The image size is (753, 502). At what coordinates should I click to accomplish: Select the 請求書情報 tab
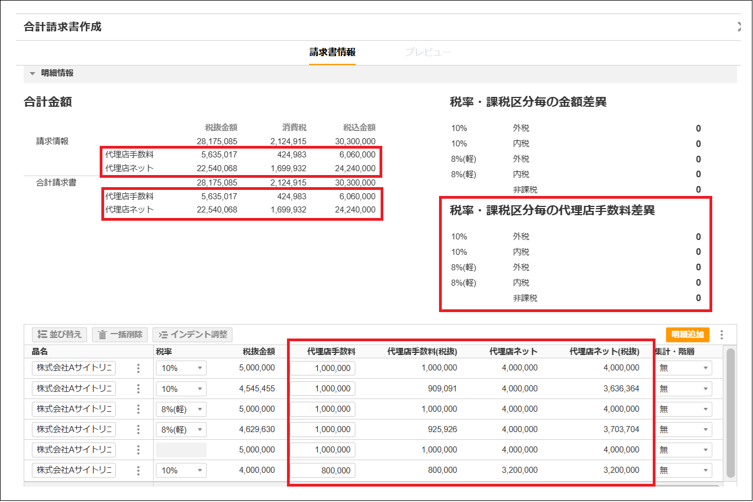coord(332,52)
